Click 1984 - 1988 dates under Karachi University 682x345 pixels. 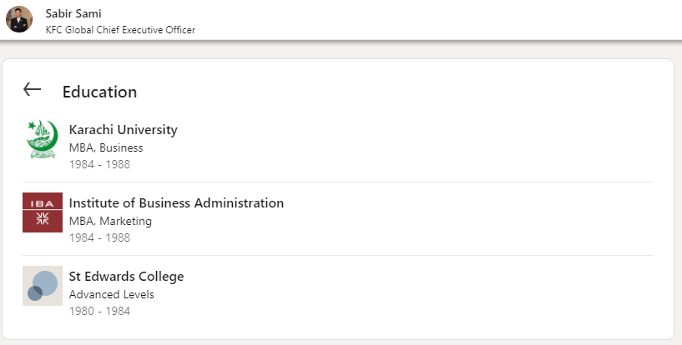[99, 164]
